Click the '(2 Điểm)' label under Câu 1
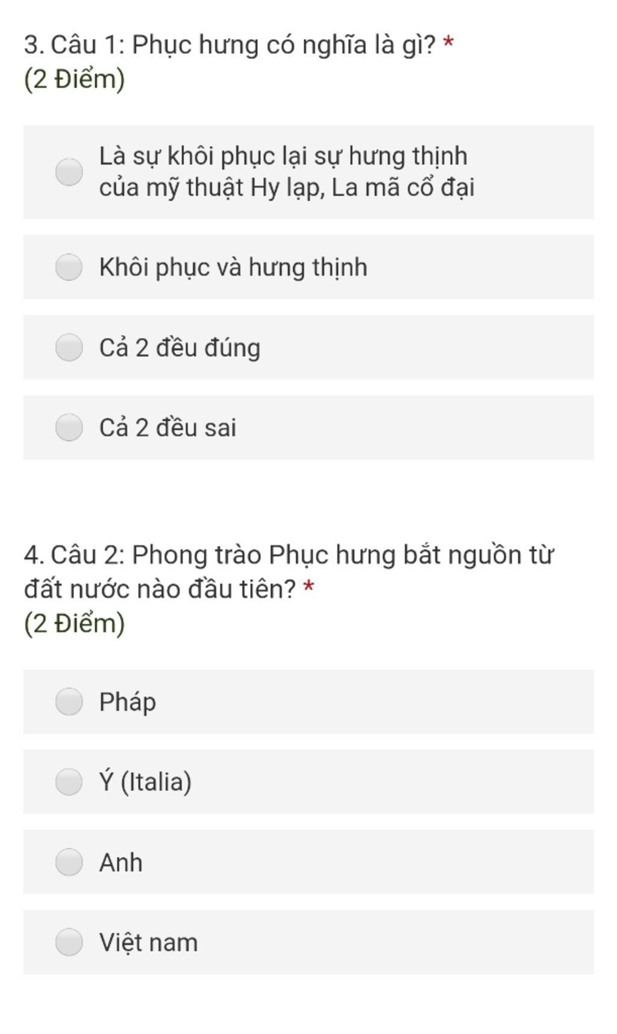 (x=74, y=79)
